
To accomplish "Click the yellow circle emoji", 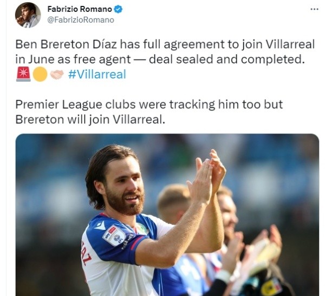I will tap(40, 74).
